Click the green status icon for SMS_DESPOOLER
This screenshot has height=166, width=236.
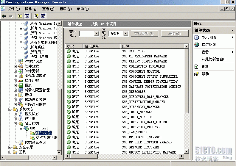[x=69, y=92]
